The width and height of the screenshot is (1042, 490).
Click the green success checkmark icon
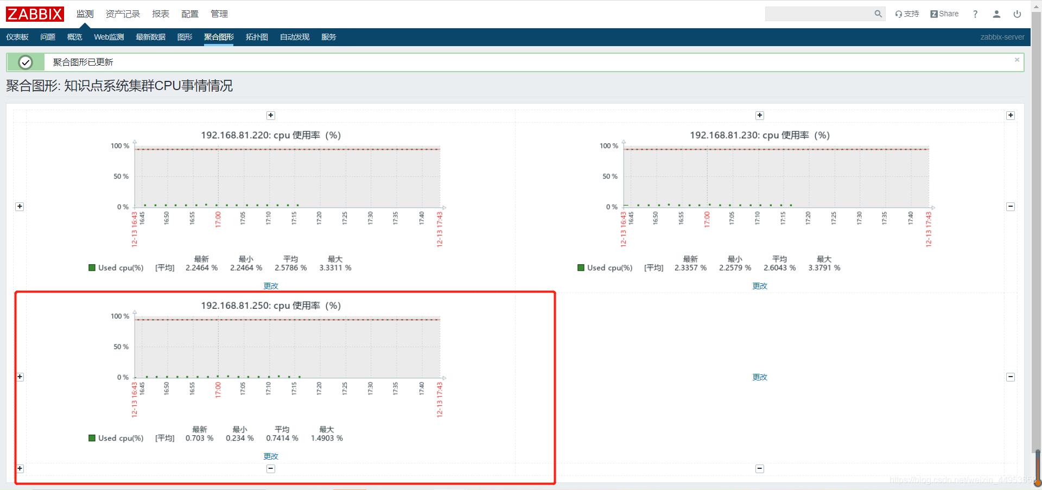tap(26, 62)
